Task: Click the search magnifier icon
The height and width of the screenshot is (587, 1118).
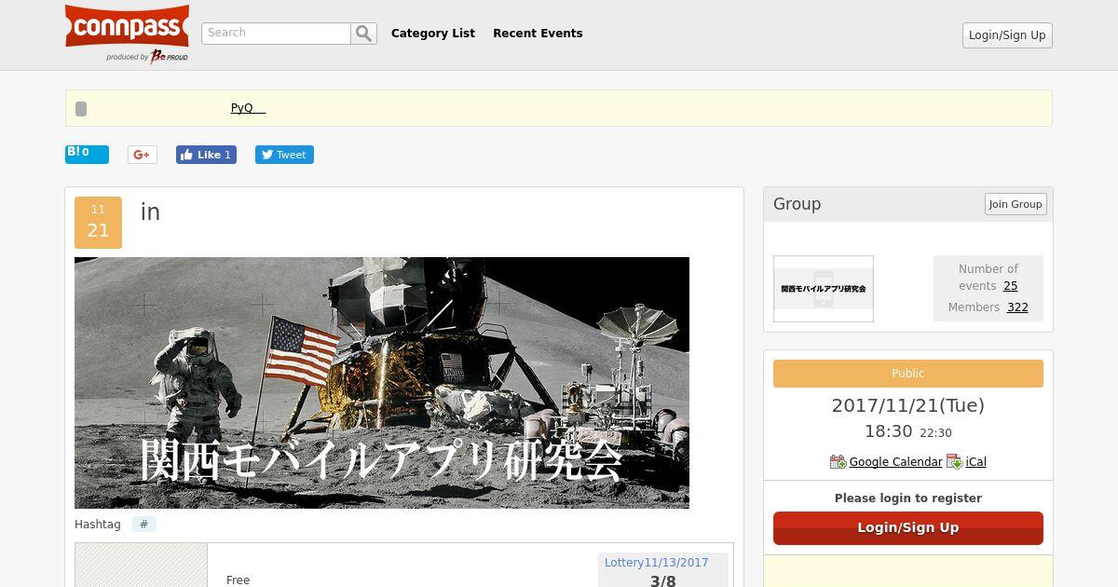Action: point(363,34)
